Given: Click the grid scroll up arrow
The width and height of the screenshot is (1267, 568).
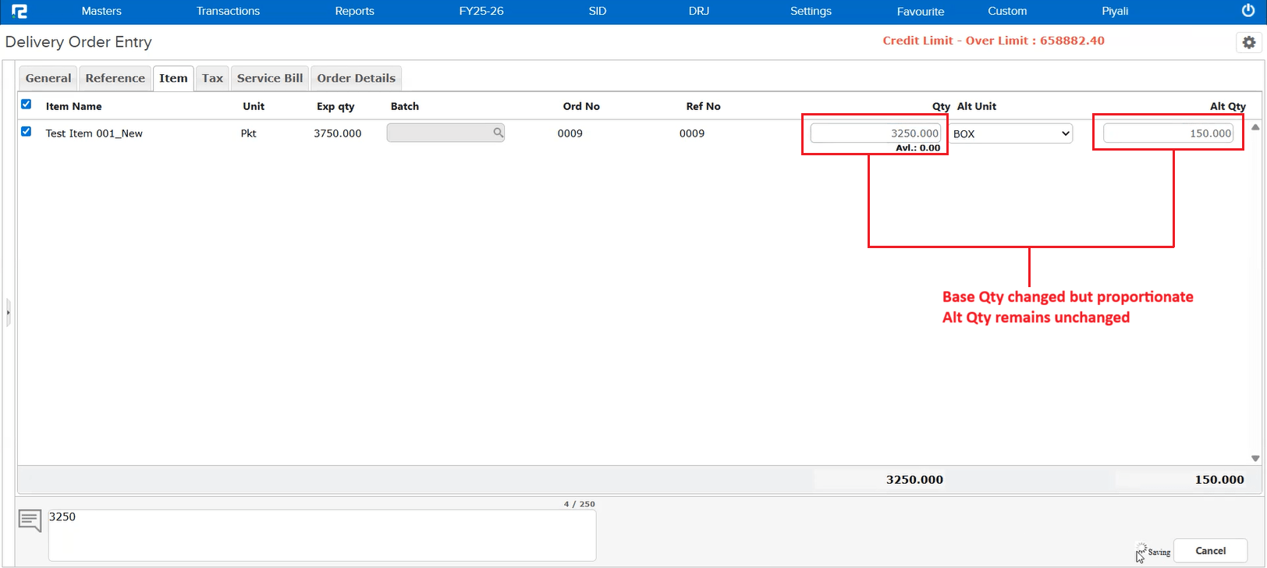Looking at the screenshot, I should pyautogui.click(x=1255, y=127).
